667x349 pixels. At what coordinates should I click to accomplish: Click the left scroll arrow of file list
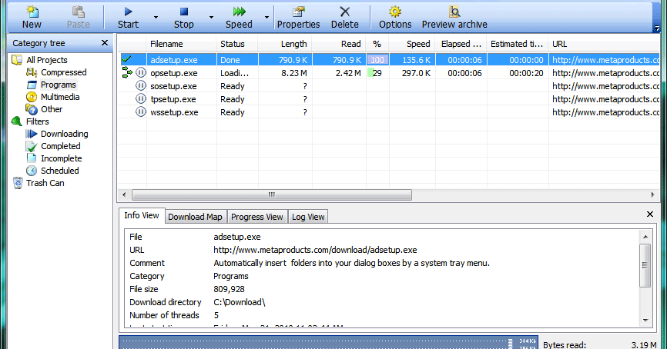pyautogui.click(x=124, y=195)
